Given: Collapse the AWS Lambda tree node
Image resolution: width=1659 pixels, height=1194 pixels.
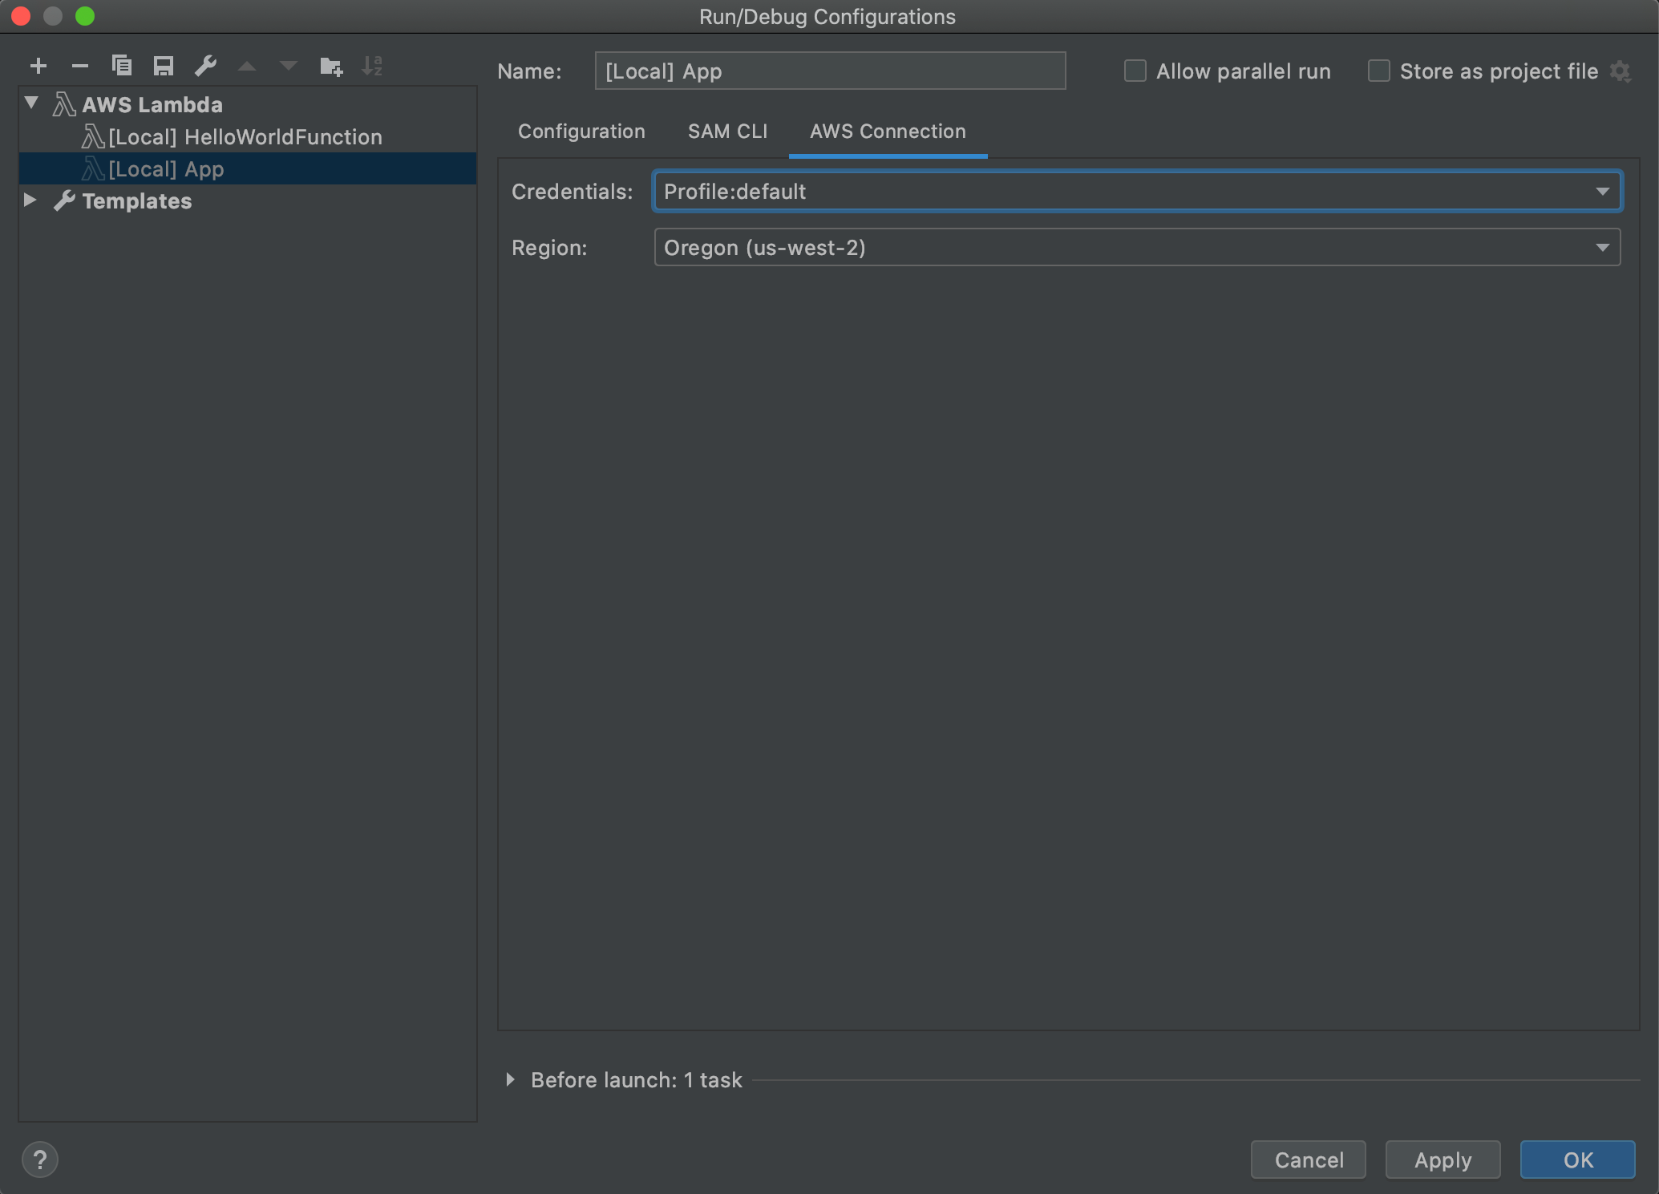Looking at the screenshot, I should pos(30,103).
